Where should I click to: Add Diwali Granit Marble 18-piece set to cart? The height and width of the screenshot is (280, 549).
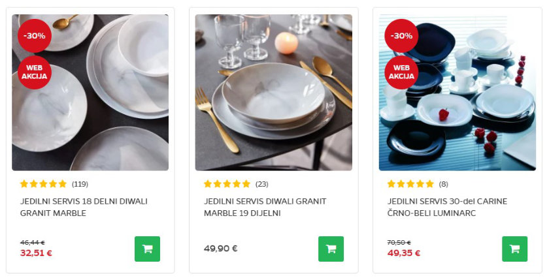(147, 249)
